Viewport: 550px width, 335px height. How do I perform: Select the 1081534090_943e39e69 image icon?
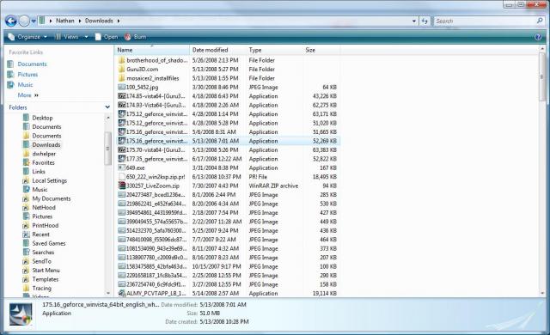pos(122,248)
